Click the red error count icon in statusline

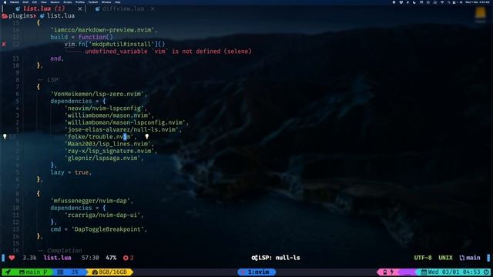coord(126,258)
